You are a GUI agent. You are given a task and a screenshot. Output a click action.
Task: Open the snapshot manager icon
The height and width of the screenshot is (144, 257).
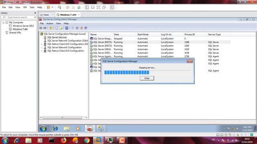79,7
